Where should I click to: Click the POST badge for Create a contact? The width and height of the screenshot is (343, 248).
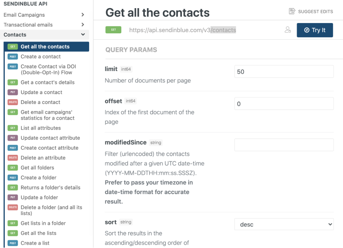13,57
